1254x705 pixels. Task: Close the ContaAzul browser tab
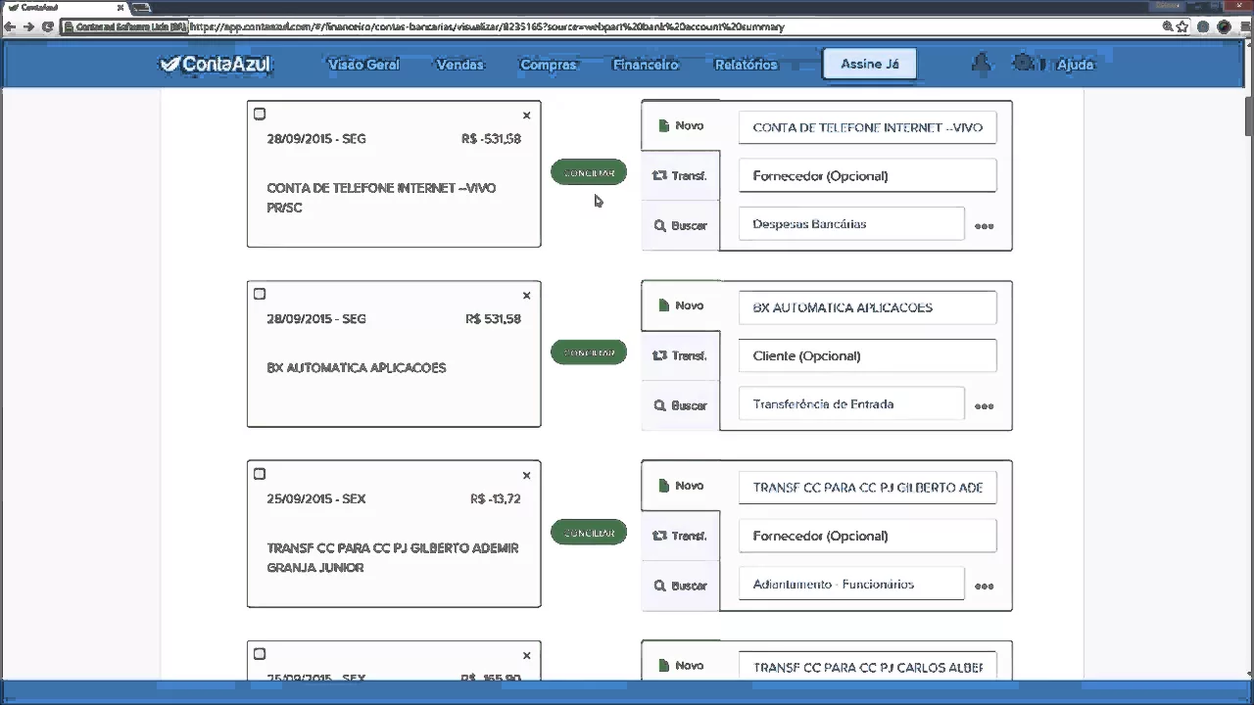point(121,8)
